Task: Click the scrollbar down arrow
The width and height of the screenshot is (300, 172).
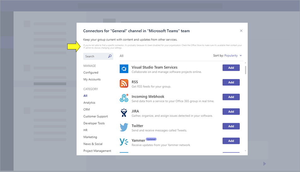Action: pyautogui.click(x=245, y=151)
